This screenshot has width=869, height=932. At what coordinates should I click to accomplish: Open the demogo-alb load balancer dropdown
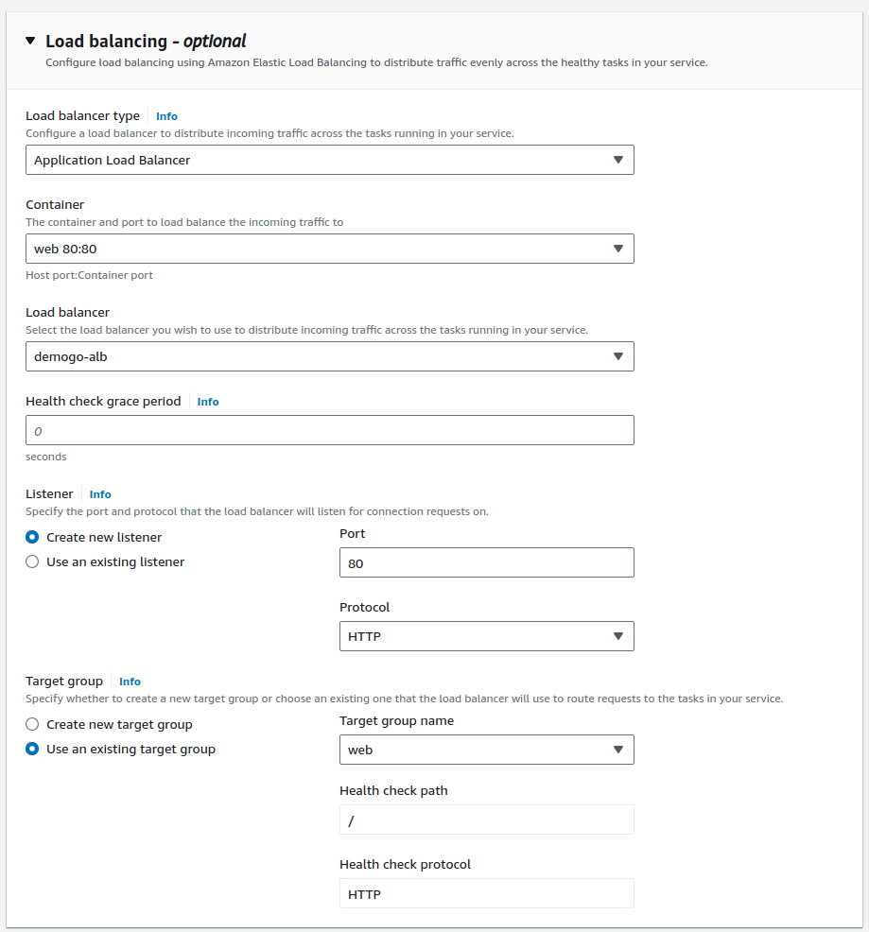(329, 356)
